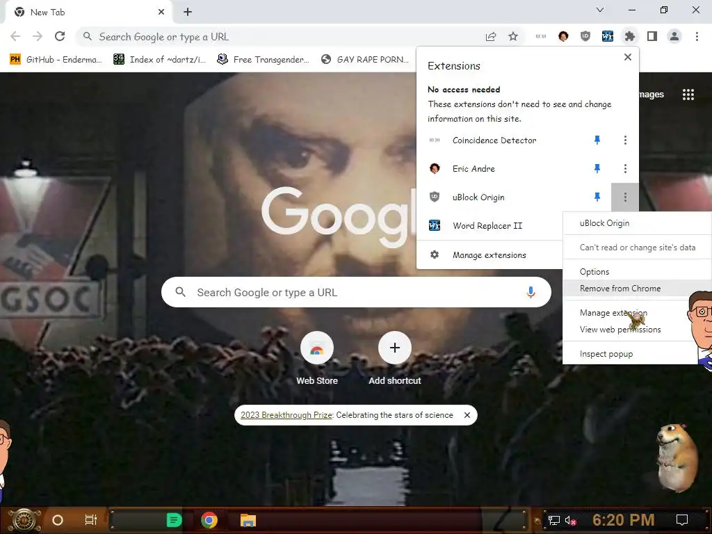Open the 2023 Breakthrough Prize link
The image size is (712, 534).
(286, 415)
